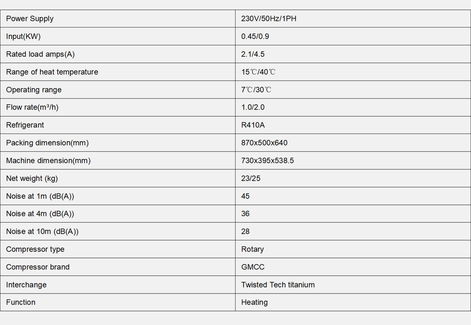471x325 pixels.
Task: Click Rated load amps(A) label
Action: click(x=40, y=54)
